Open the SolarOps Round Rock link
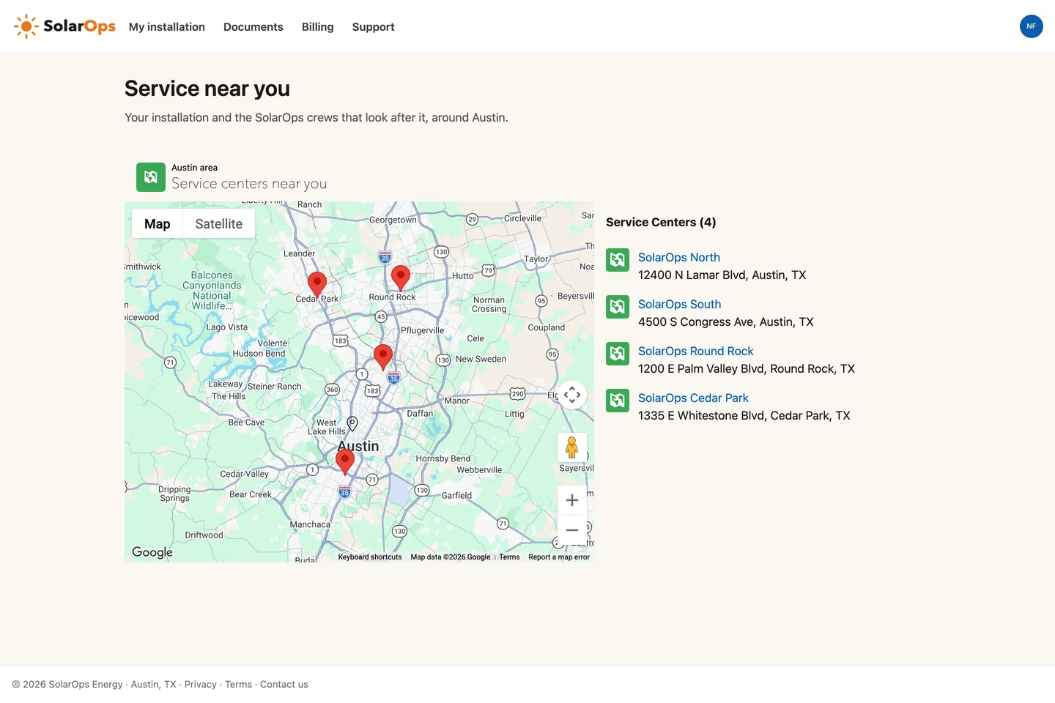 coord(696,351)
